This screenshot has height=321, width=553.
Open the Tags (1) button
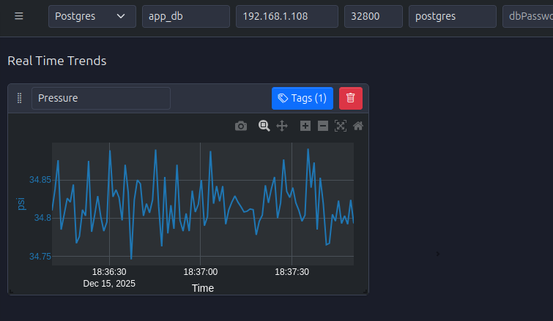point(303,98)
